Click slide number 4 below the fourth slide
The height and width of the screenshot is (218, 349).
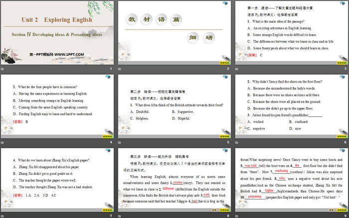(x=111, y=142)
